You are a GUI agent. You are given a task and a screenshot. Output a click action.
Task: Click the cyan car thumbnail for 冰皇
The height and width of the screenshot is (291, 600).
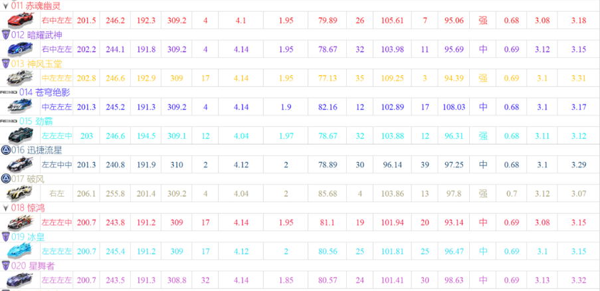[x=19, y=251]
